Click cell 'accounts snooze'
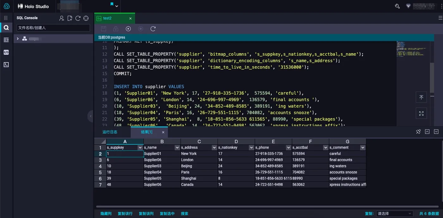Screen dimensions: 443x218 347,172
